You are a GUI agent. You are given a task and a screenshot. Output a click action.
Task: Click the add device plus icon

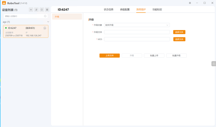tap(31, 10)
